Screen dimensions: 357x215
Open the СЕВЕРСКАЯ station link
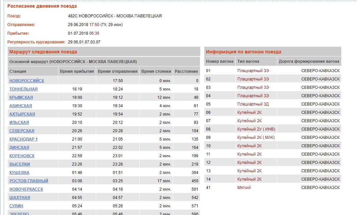[22, 131]
